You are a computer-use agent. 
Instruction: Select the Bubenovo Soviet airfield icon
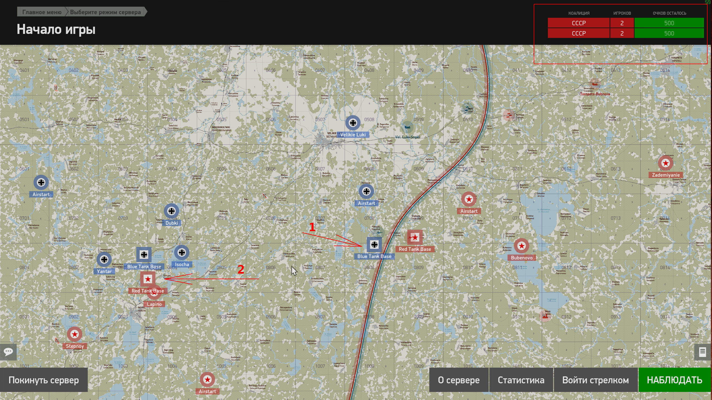click(522, 246)
